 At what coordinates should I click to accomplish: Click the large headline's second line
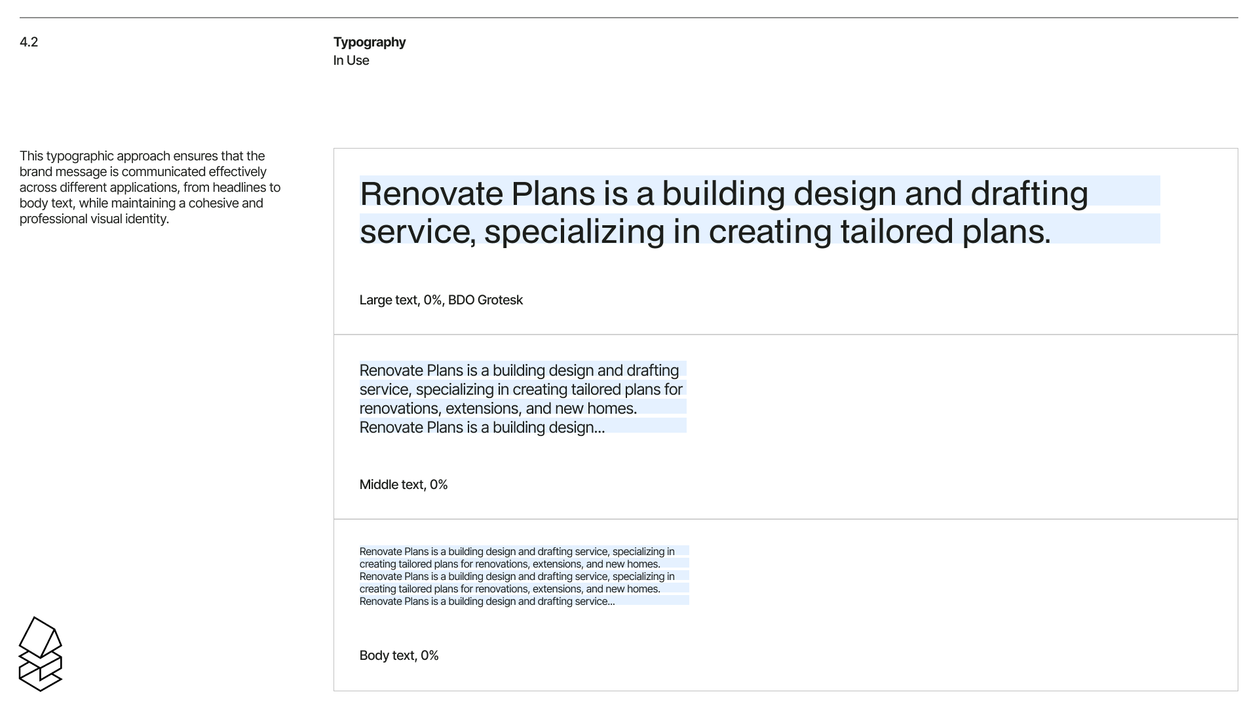pos(704,231)
